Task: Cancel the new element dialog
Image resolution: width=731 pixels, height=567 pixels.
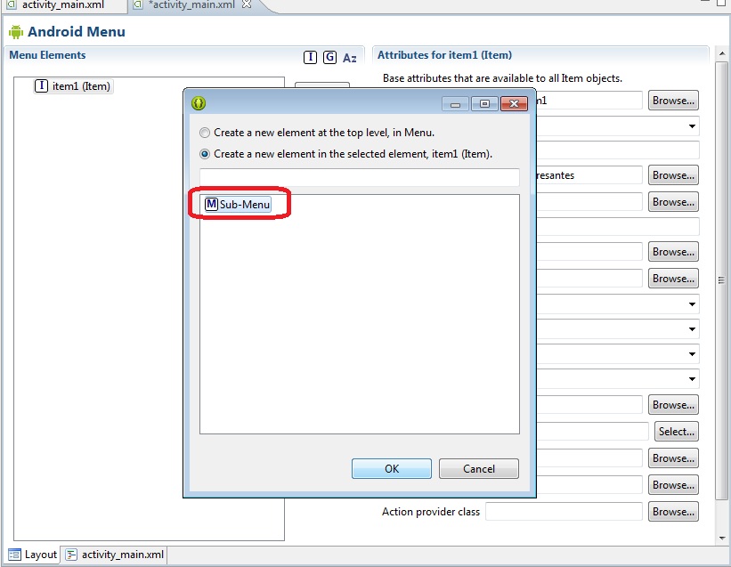Action: coord(479,469)
